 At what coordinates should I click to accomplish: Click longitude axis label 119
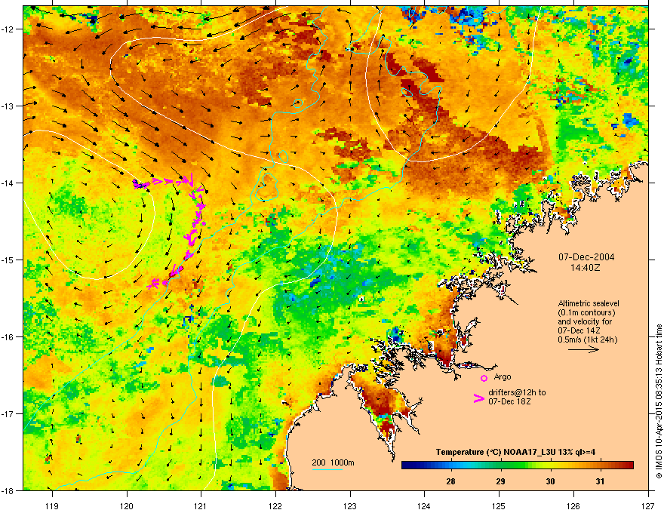(x=52, y=505)
